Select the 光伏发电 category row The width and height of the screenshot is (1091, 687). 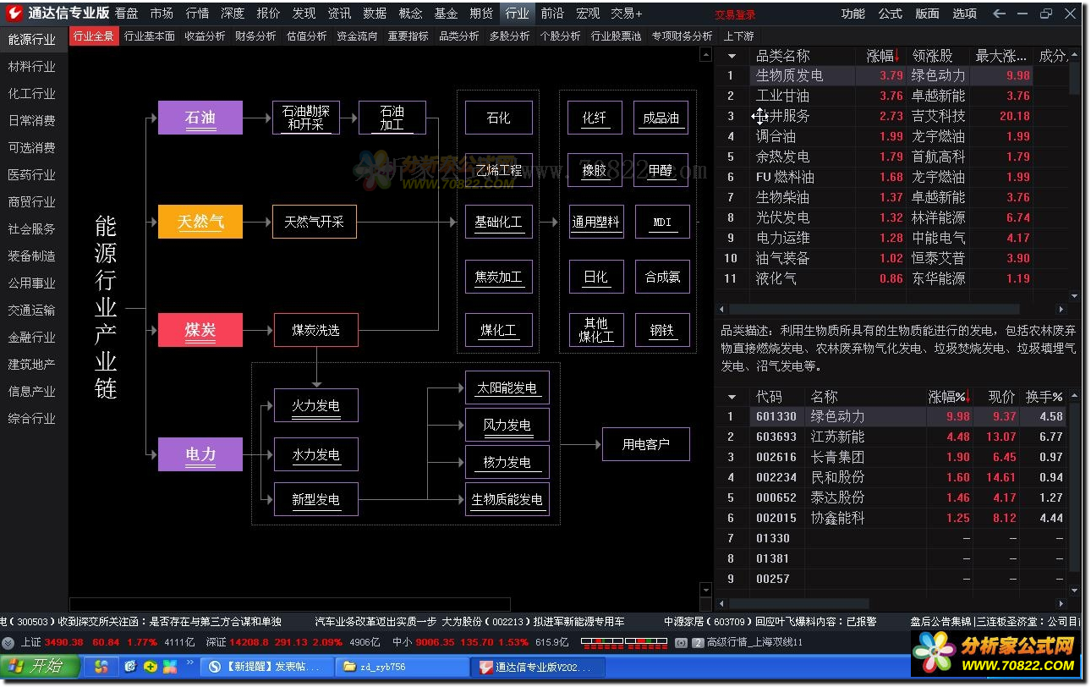(x=891, y=218)
